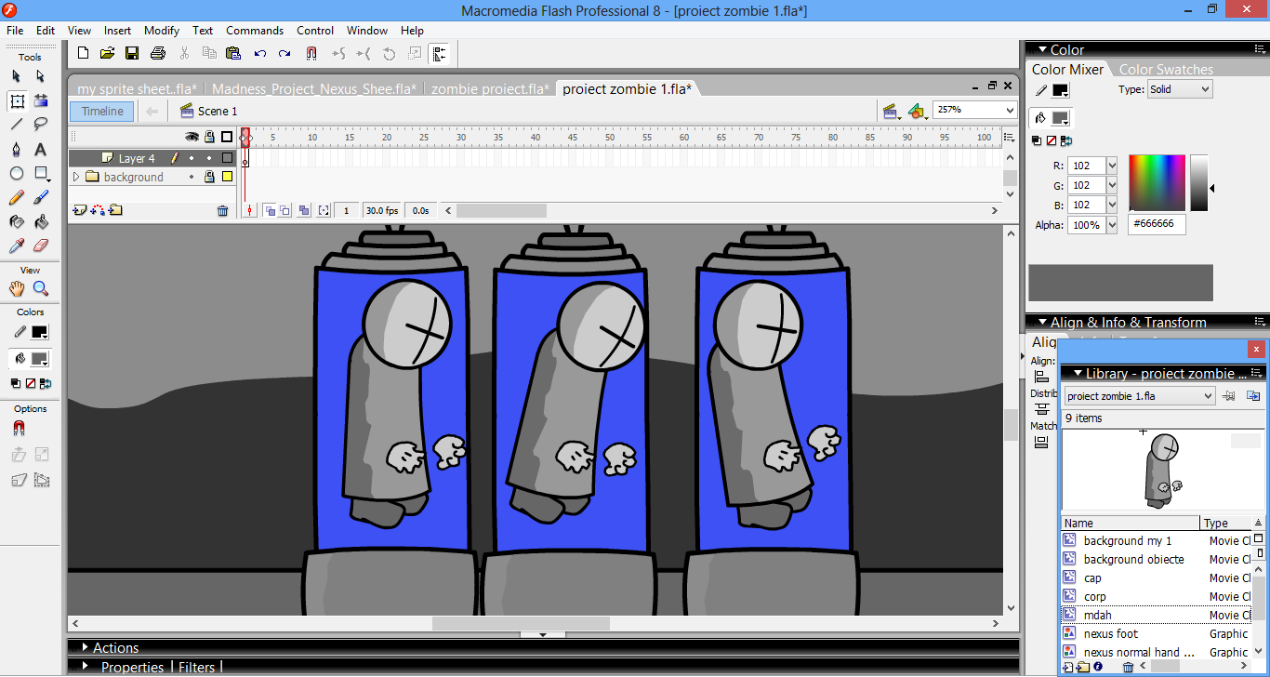Open the Modify menu

162,31
